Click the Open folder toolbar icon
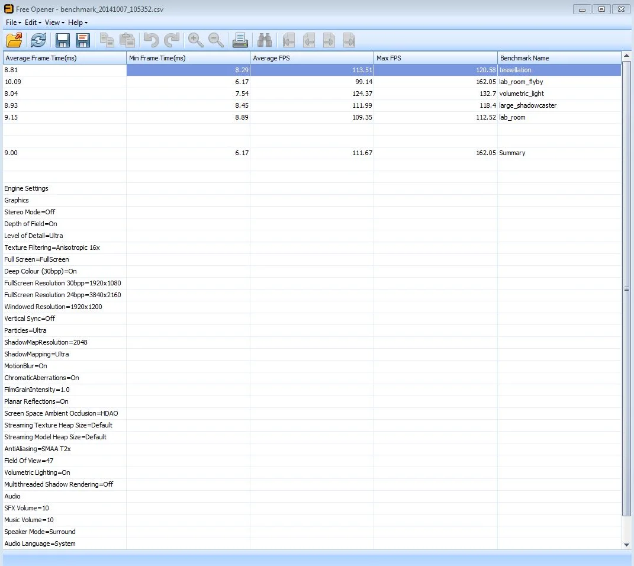 point(14,40)
